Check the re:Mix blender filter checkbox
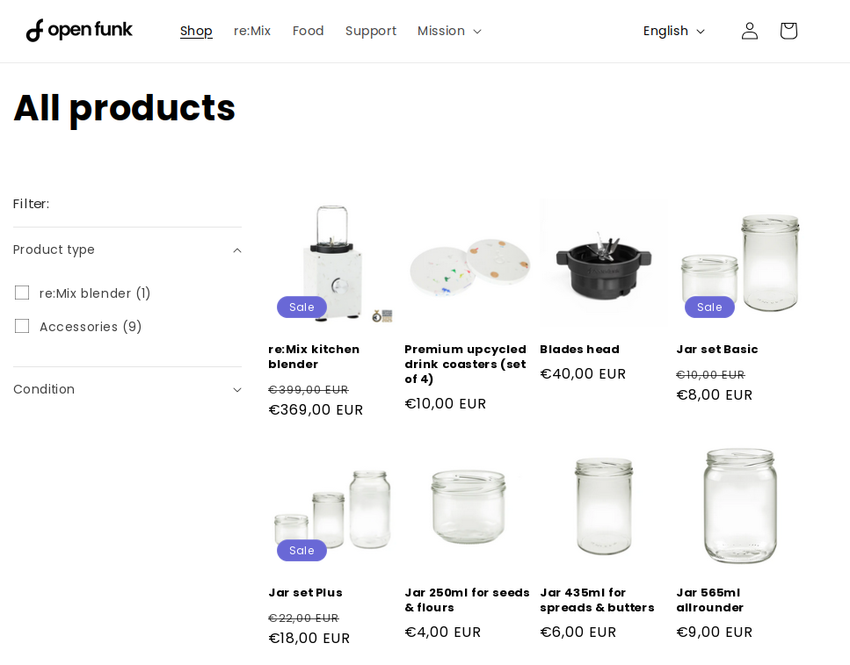This screenshot has width=850, height=665. (22, 293)
